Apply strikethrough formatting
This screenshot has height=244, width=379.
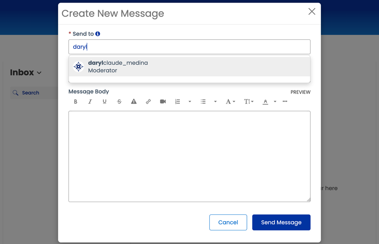pyautogui.click(x=119, y=102)
